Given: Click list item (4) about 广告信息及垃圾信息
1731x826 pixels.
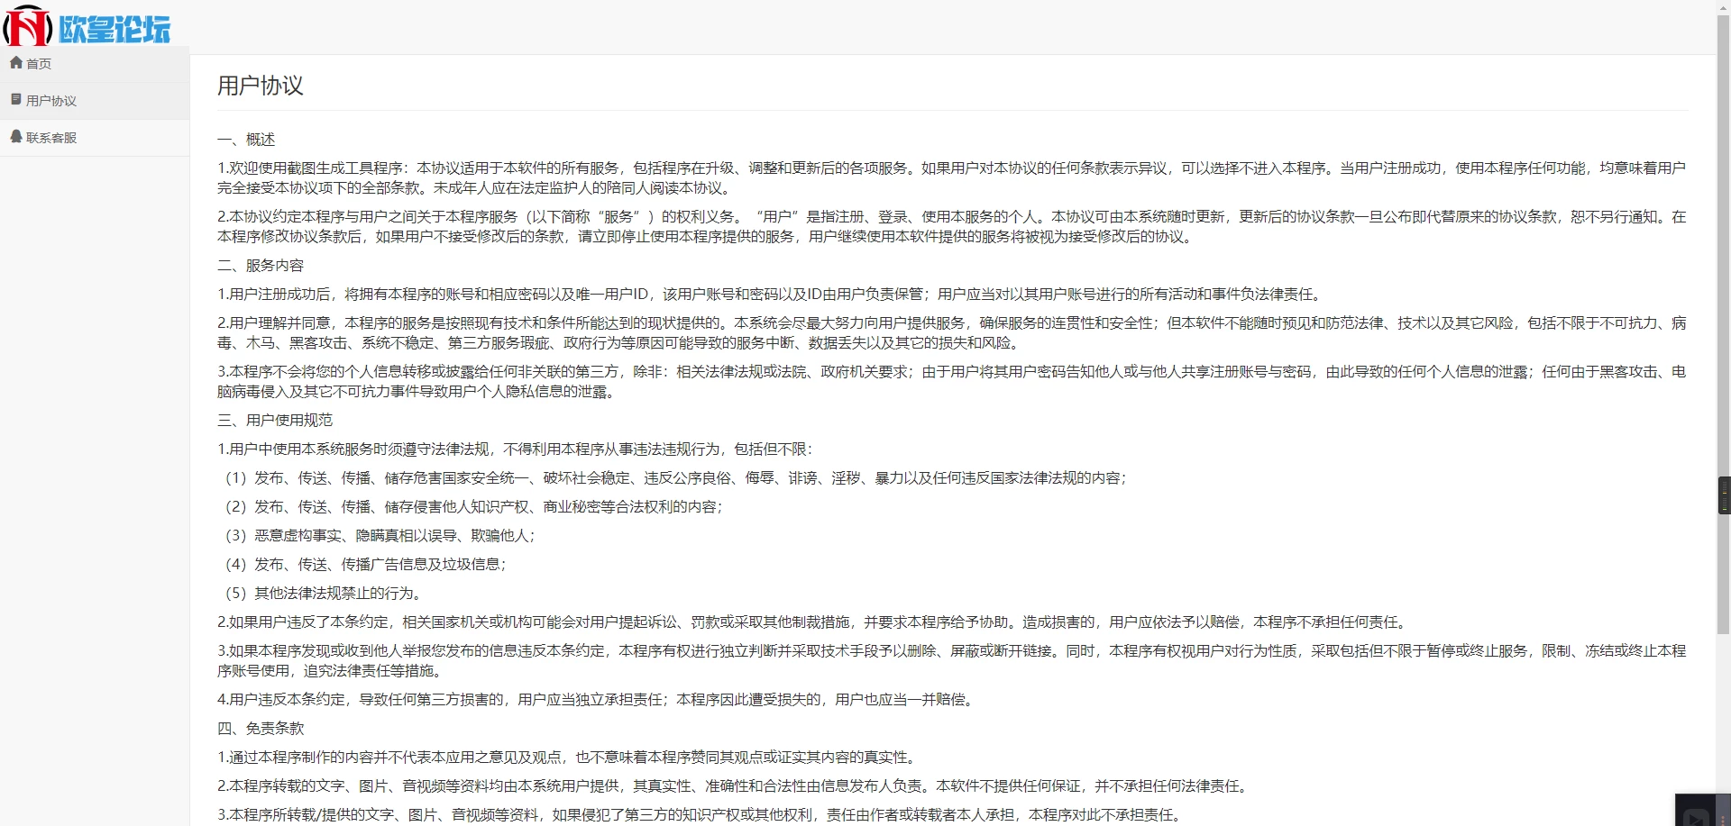Looking at the screenshot, I should click(365, 565).
